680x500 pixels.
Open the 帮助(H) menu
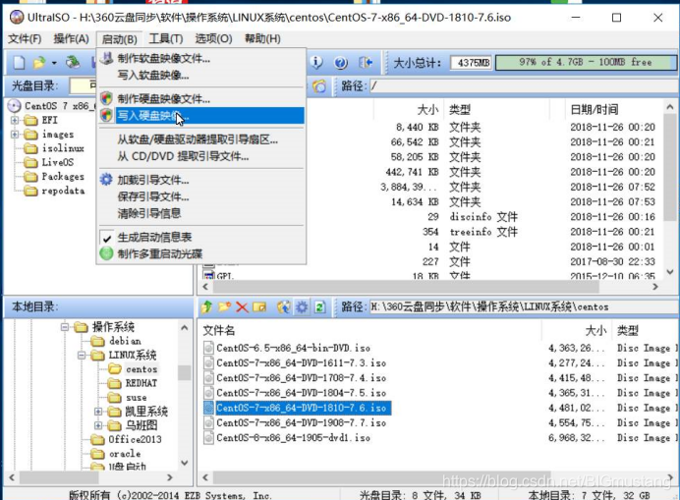coord(262,39)
